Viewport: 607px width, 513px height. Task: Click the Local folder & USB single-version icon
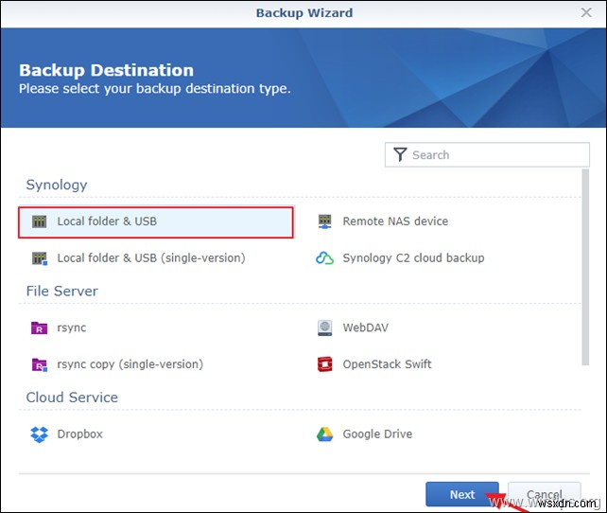pos(39,258)
